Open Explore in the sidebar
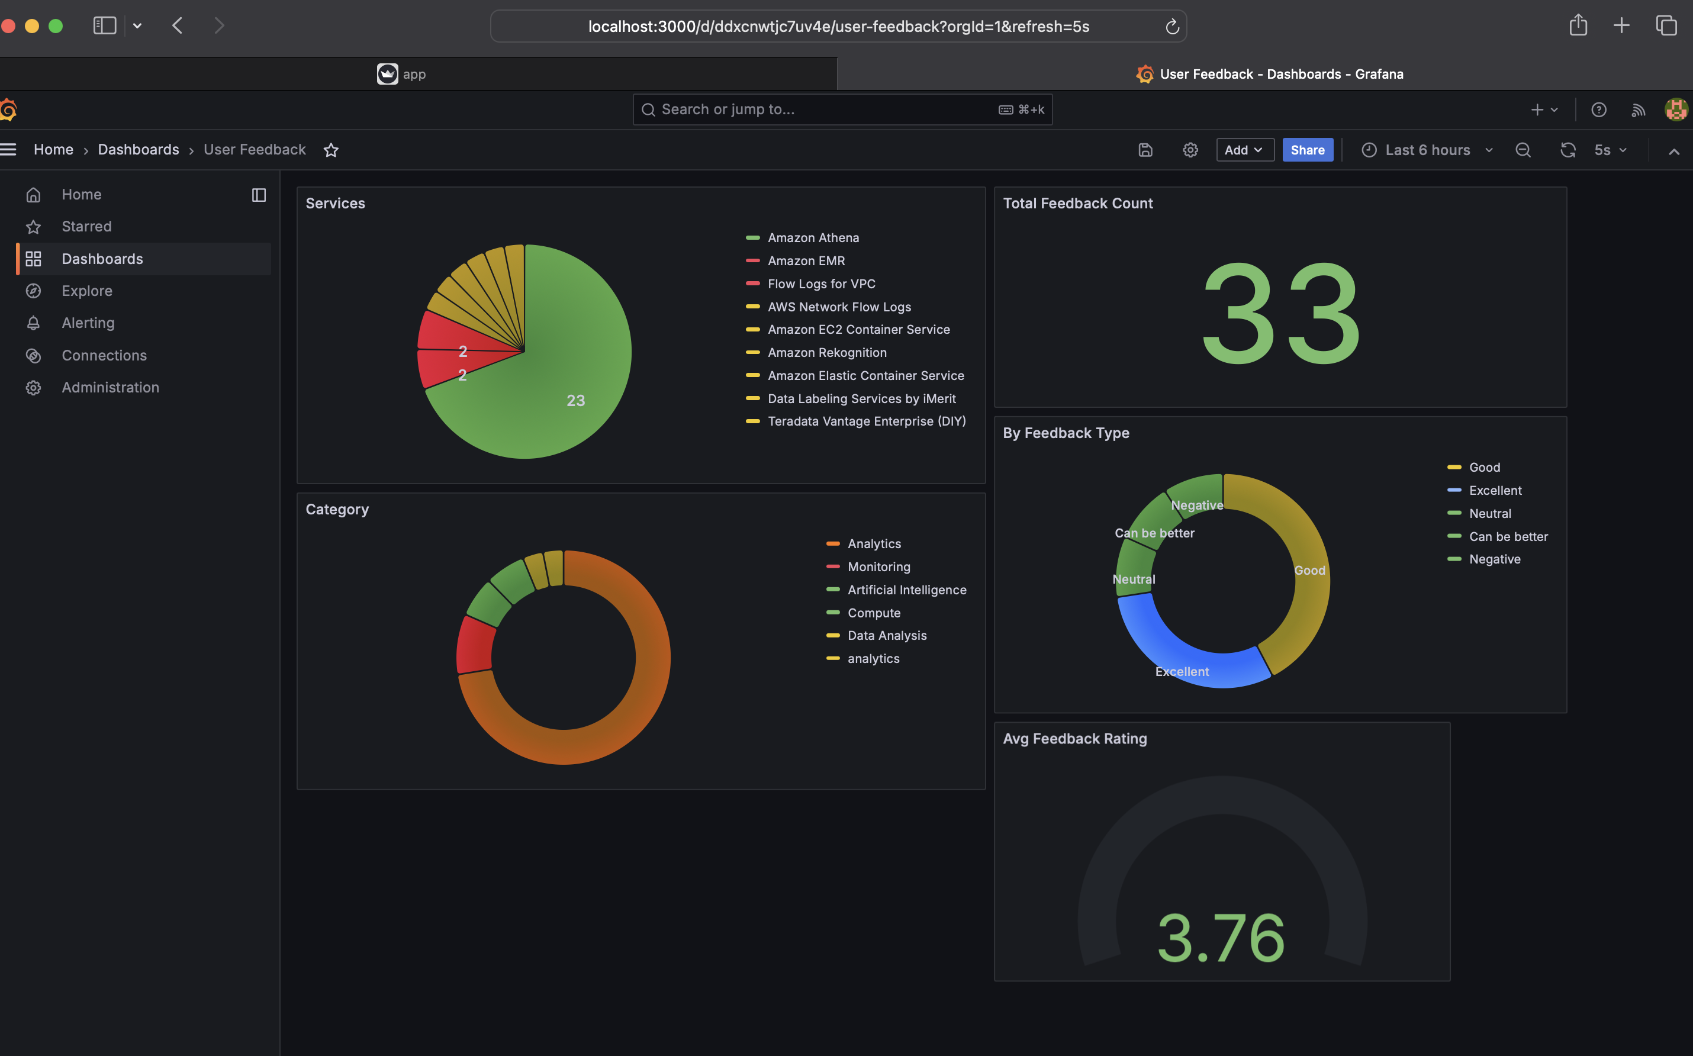The image size is (1693, 1056). 86,291
